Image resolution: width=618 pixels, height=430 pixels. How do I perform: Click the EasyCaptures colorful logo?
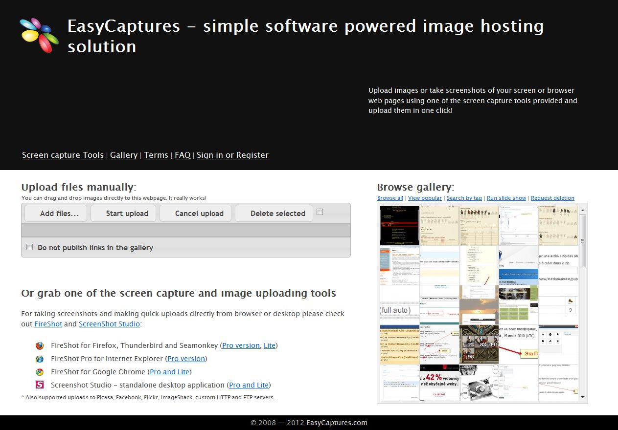click(39, 35)
